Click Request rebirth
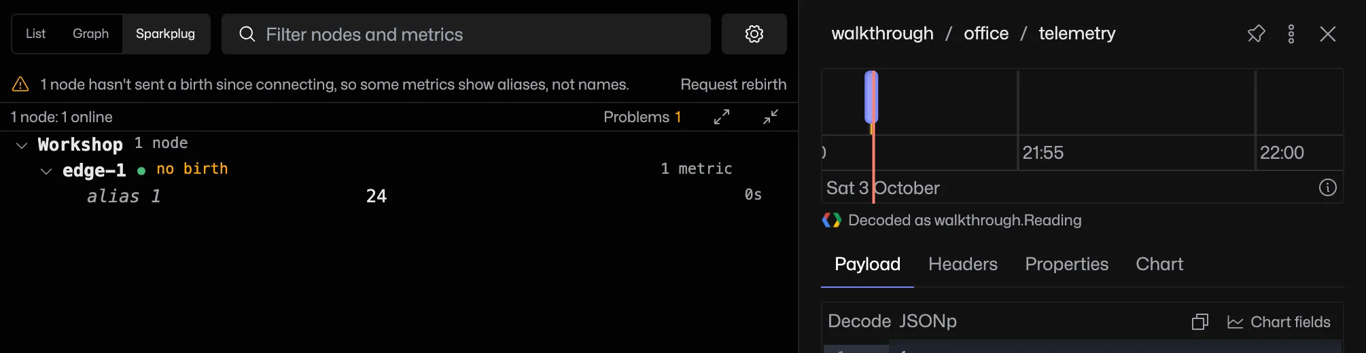Viewport: 1366px width, 353px height. [x=733, y=84]
